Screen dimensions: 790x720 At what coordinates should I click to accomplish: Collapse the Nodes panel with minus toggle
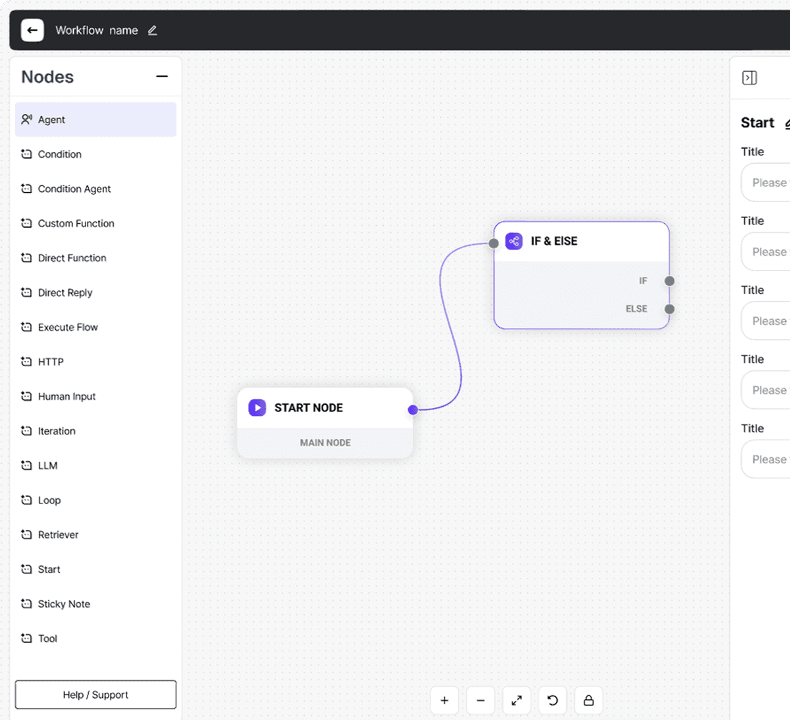point(161,77)
